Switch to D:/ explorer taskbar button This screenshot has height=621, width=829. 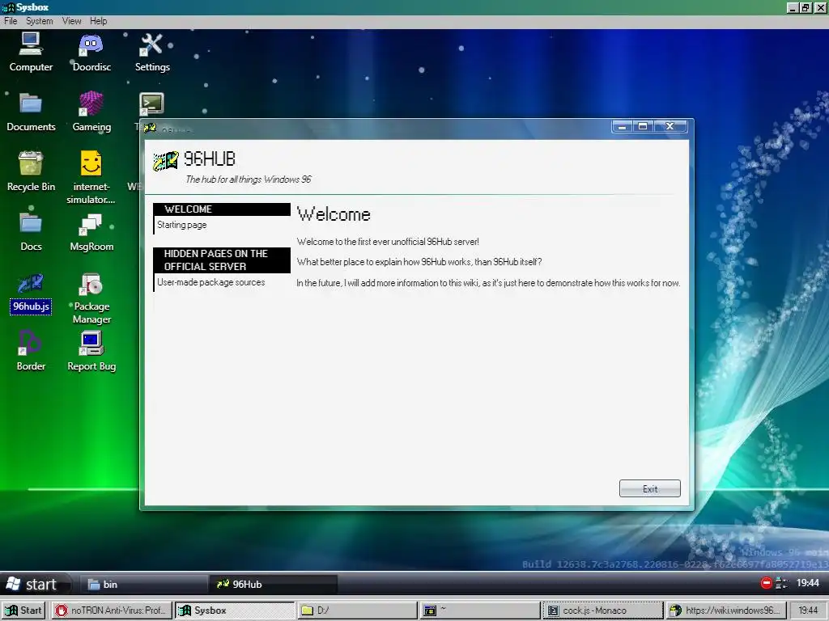tap(357, 610)
